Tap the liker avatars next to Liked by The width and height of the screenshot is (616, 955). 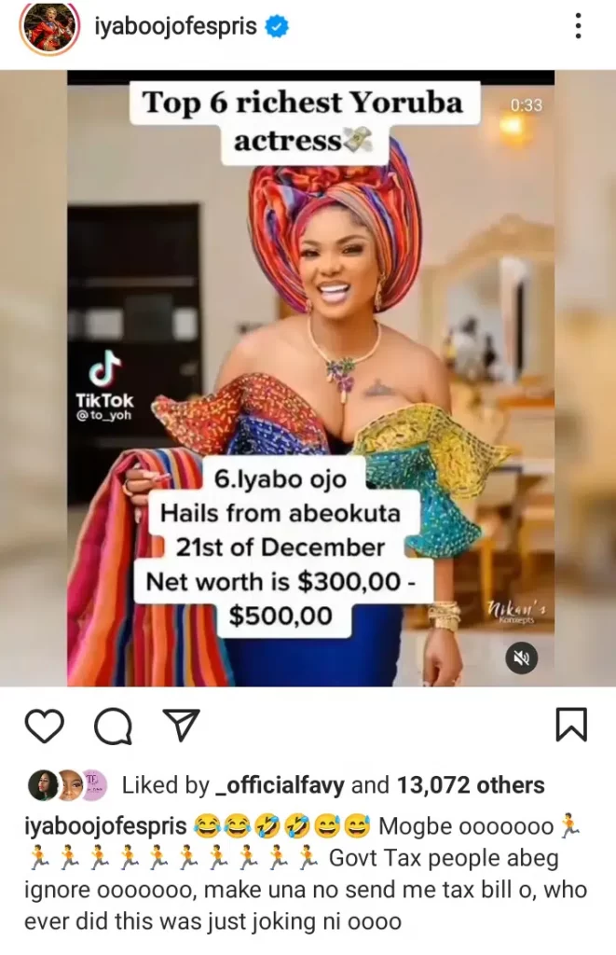[68, 785]
